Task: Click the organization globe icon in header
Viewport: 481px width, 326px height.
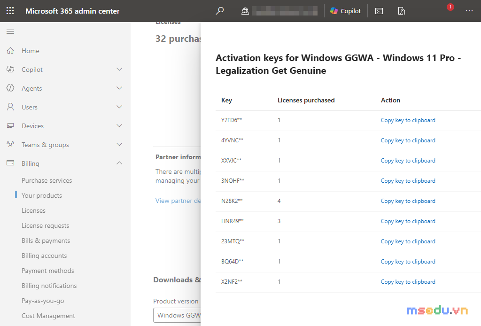Action: point(245,11)
